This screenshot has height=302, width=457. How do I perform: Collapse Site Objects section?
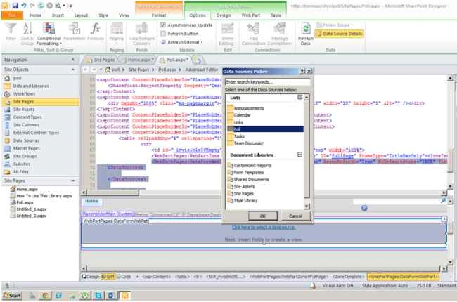73,70
